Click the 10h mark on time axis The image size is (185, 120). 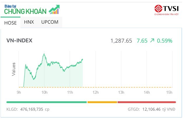point(44,93)
